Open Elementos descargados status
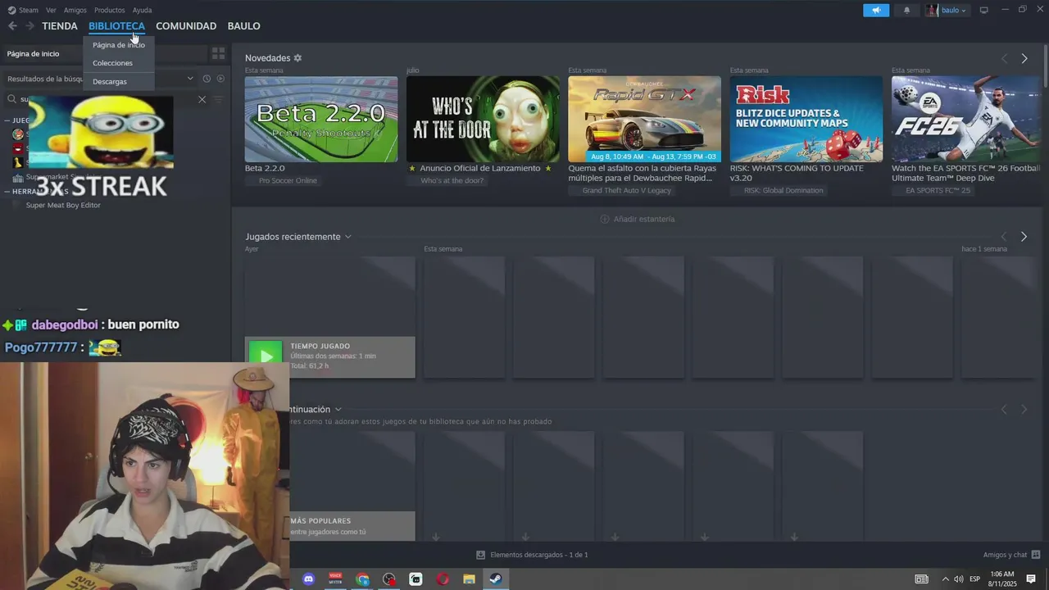1049x590 pixels. [x=533, y=555]
